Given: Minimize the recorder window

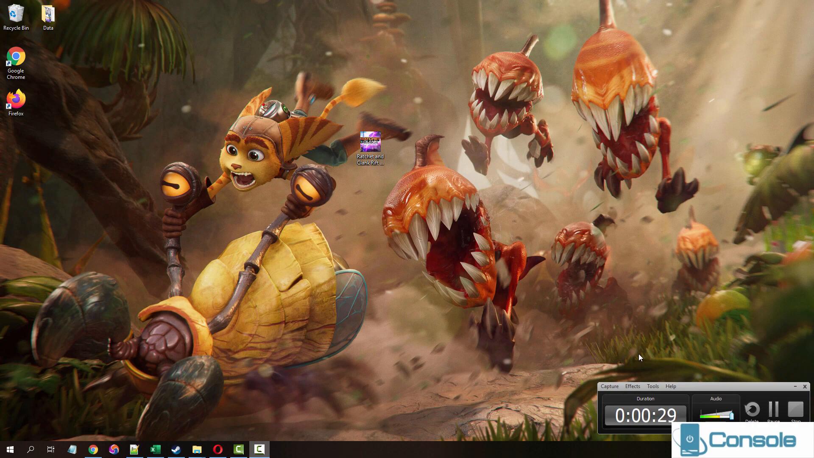Looking at the screenshot, I should (795, 386).
